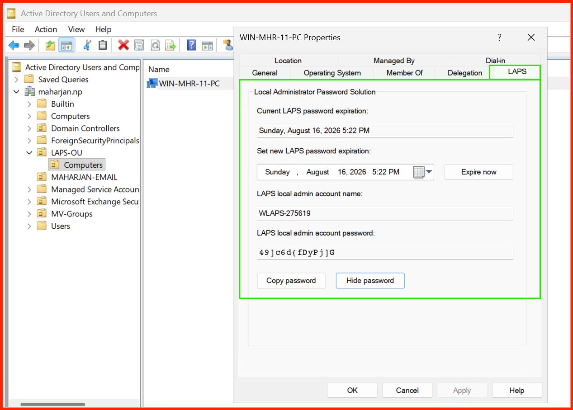Click the gray Forward arrow in toolbar
Screen dimensions: 573x410
[29, 45]
